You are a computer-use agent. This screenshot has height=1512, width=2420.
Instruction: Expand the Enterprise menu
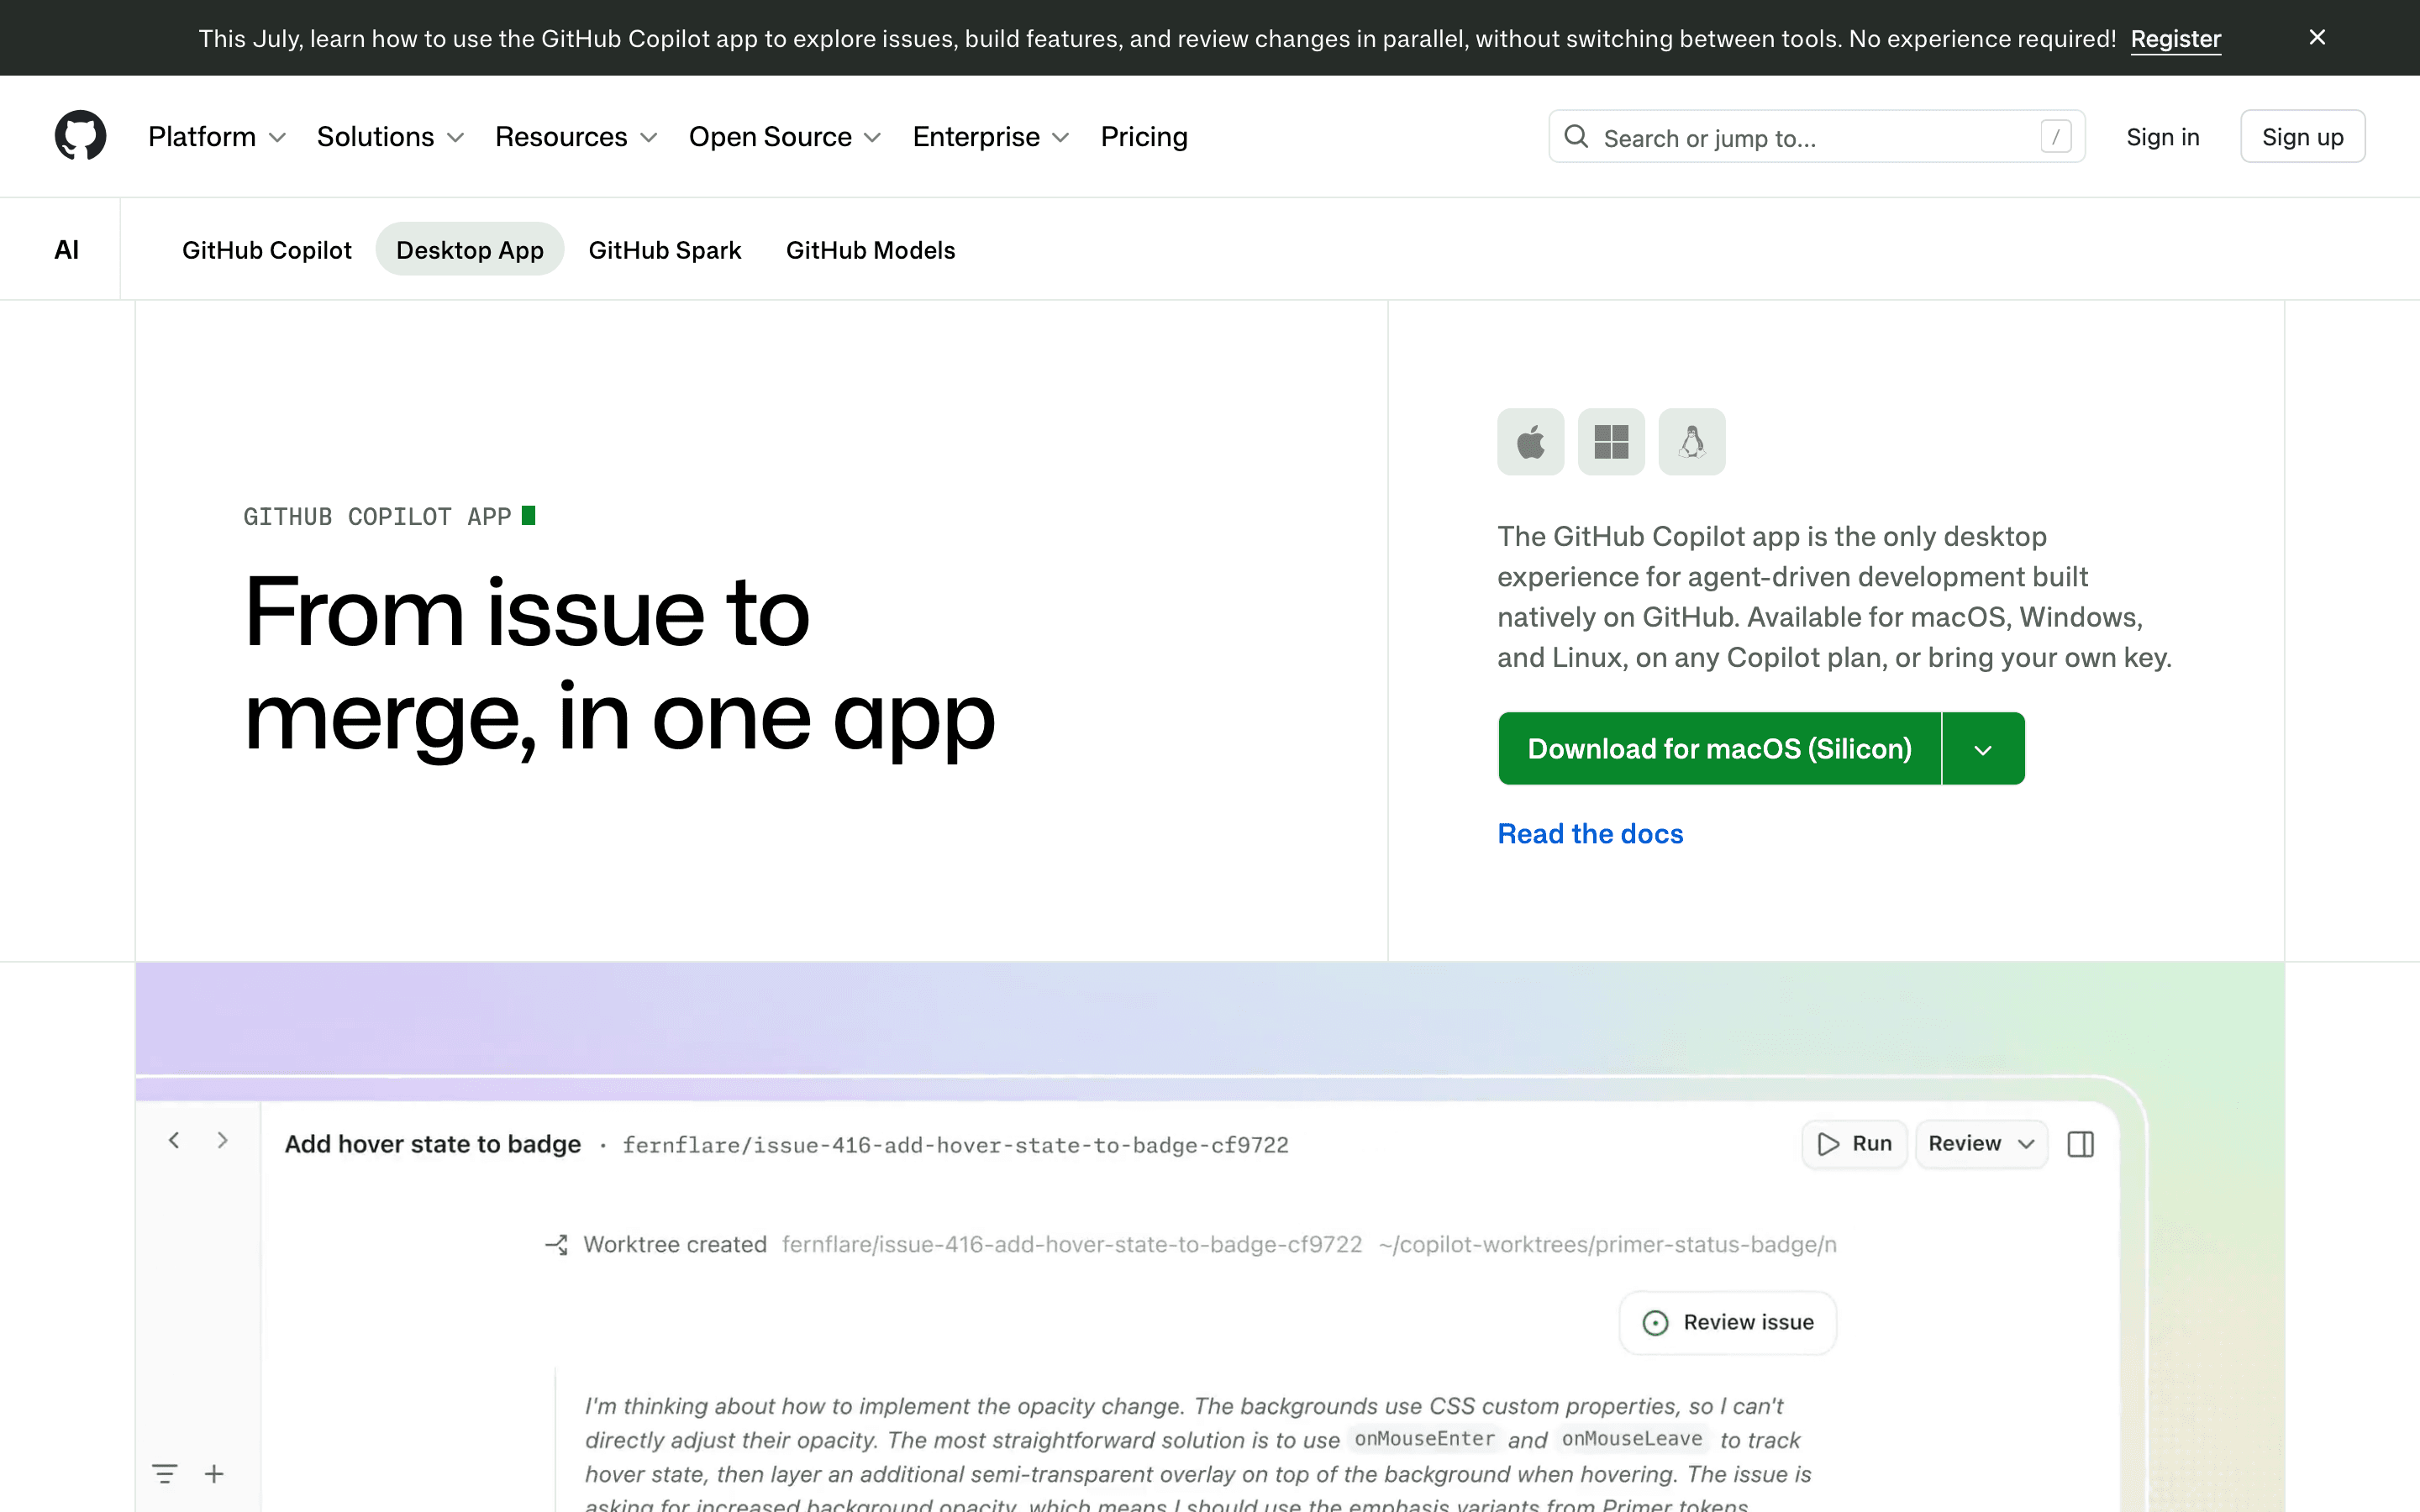(991, 136)
